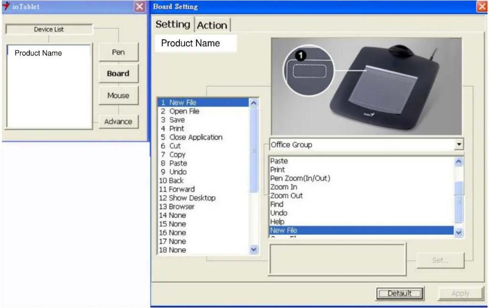This screenshot has width=489, height=308.
Task: Select hot key row 5 Close Application
Action: 204,137
